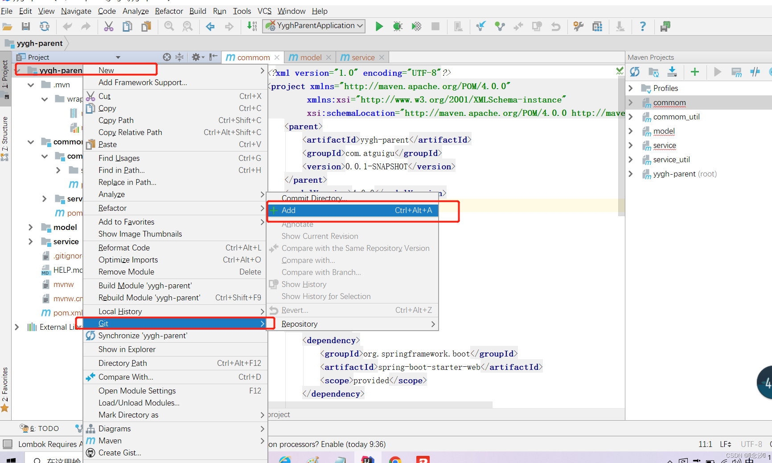This screenshot has height=463, width=772.
Task: Click VCS Update Project icon
Action: (x=480, y=26)
